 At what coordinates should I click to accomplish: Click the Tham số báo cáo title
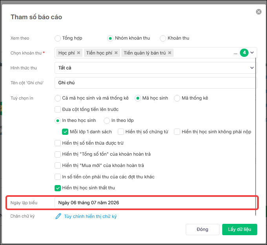pos(36,17)
